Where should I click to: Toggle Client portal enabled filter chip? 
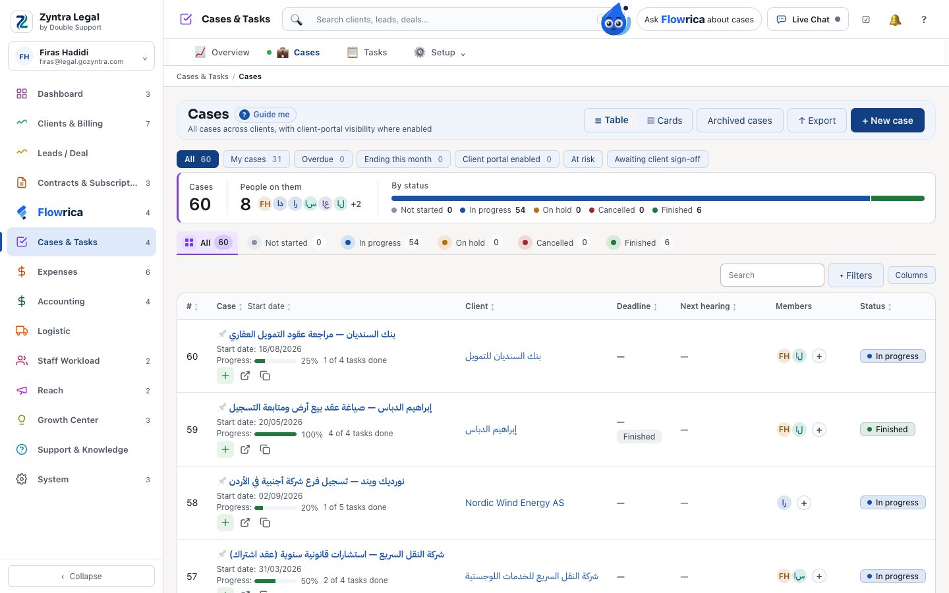pyautogui.click(x=507, y=159)
